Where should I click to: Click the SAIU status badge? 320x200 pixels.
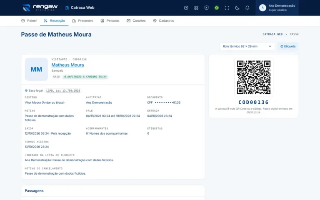(56, 77)
